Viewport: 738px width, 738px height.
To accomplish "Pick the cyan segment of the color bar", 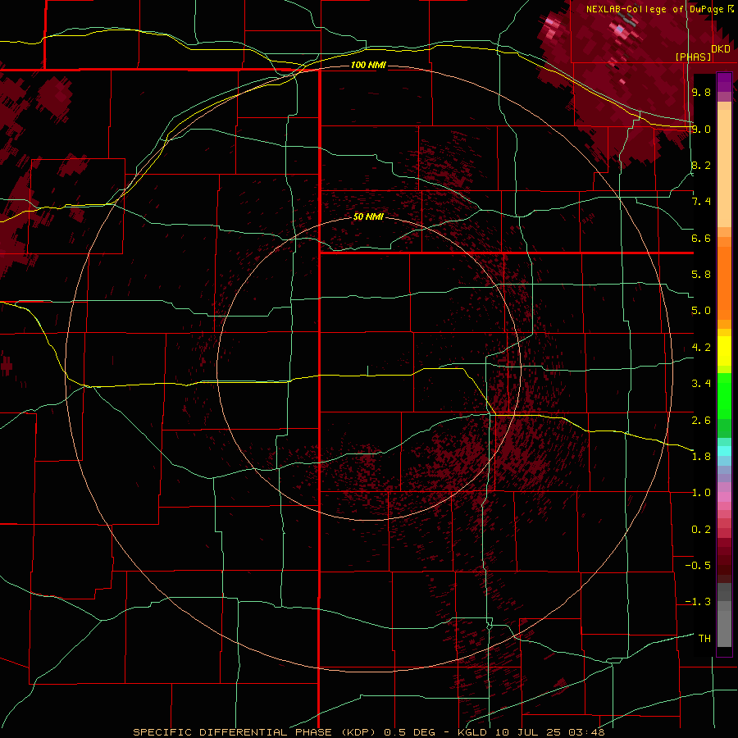I will [724, 451].
